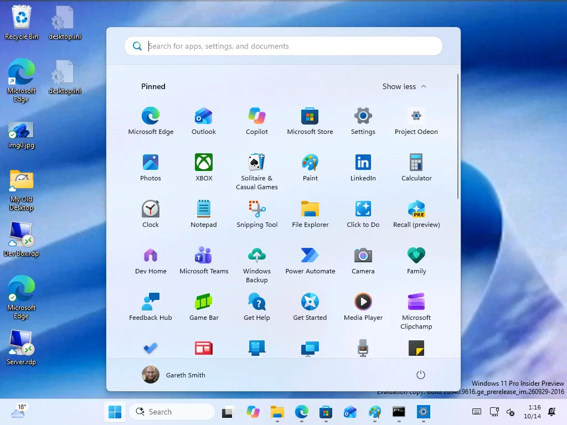
Task: Launch Microsoft Clipchamp
Action: click(x=416, y=312)
